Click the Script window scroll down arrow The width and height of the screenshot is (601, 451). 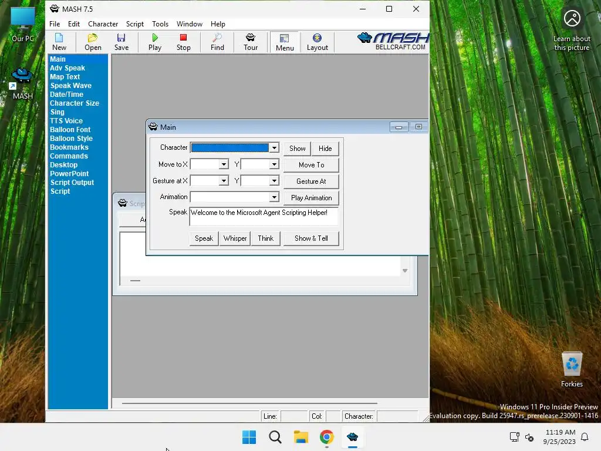point(405,271)
